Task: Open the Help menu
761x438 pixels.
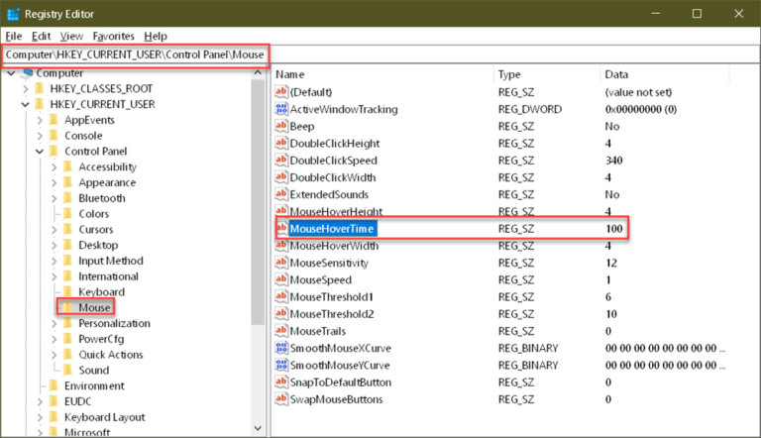Action: [156, 36]
